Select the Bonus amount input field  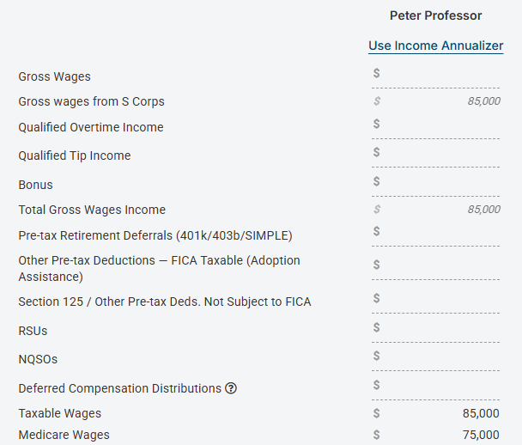point(436,185)
